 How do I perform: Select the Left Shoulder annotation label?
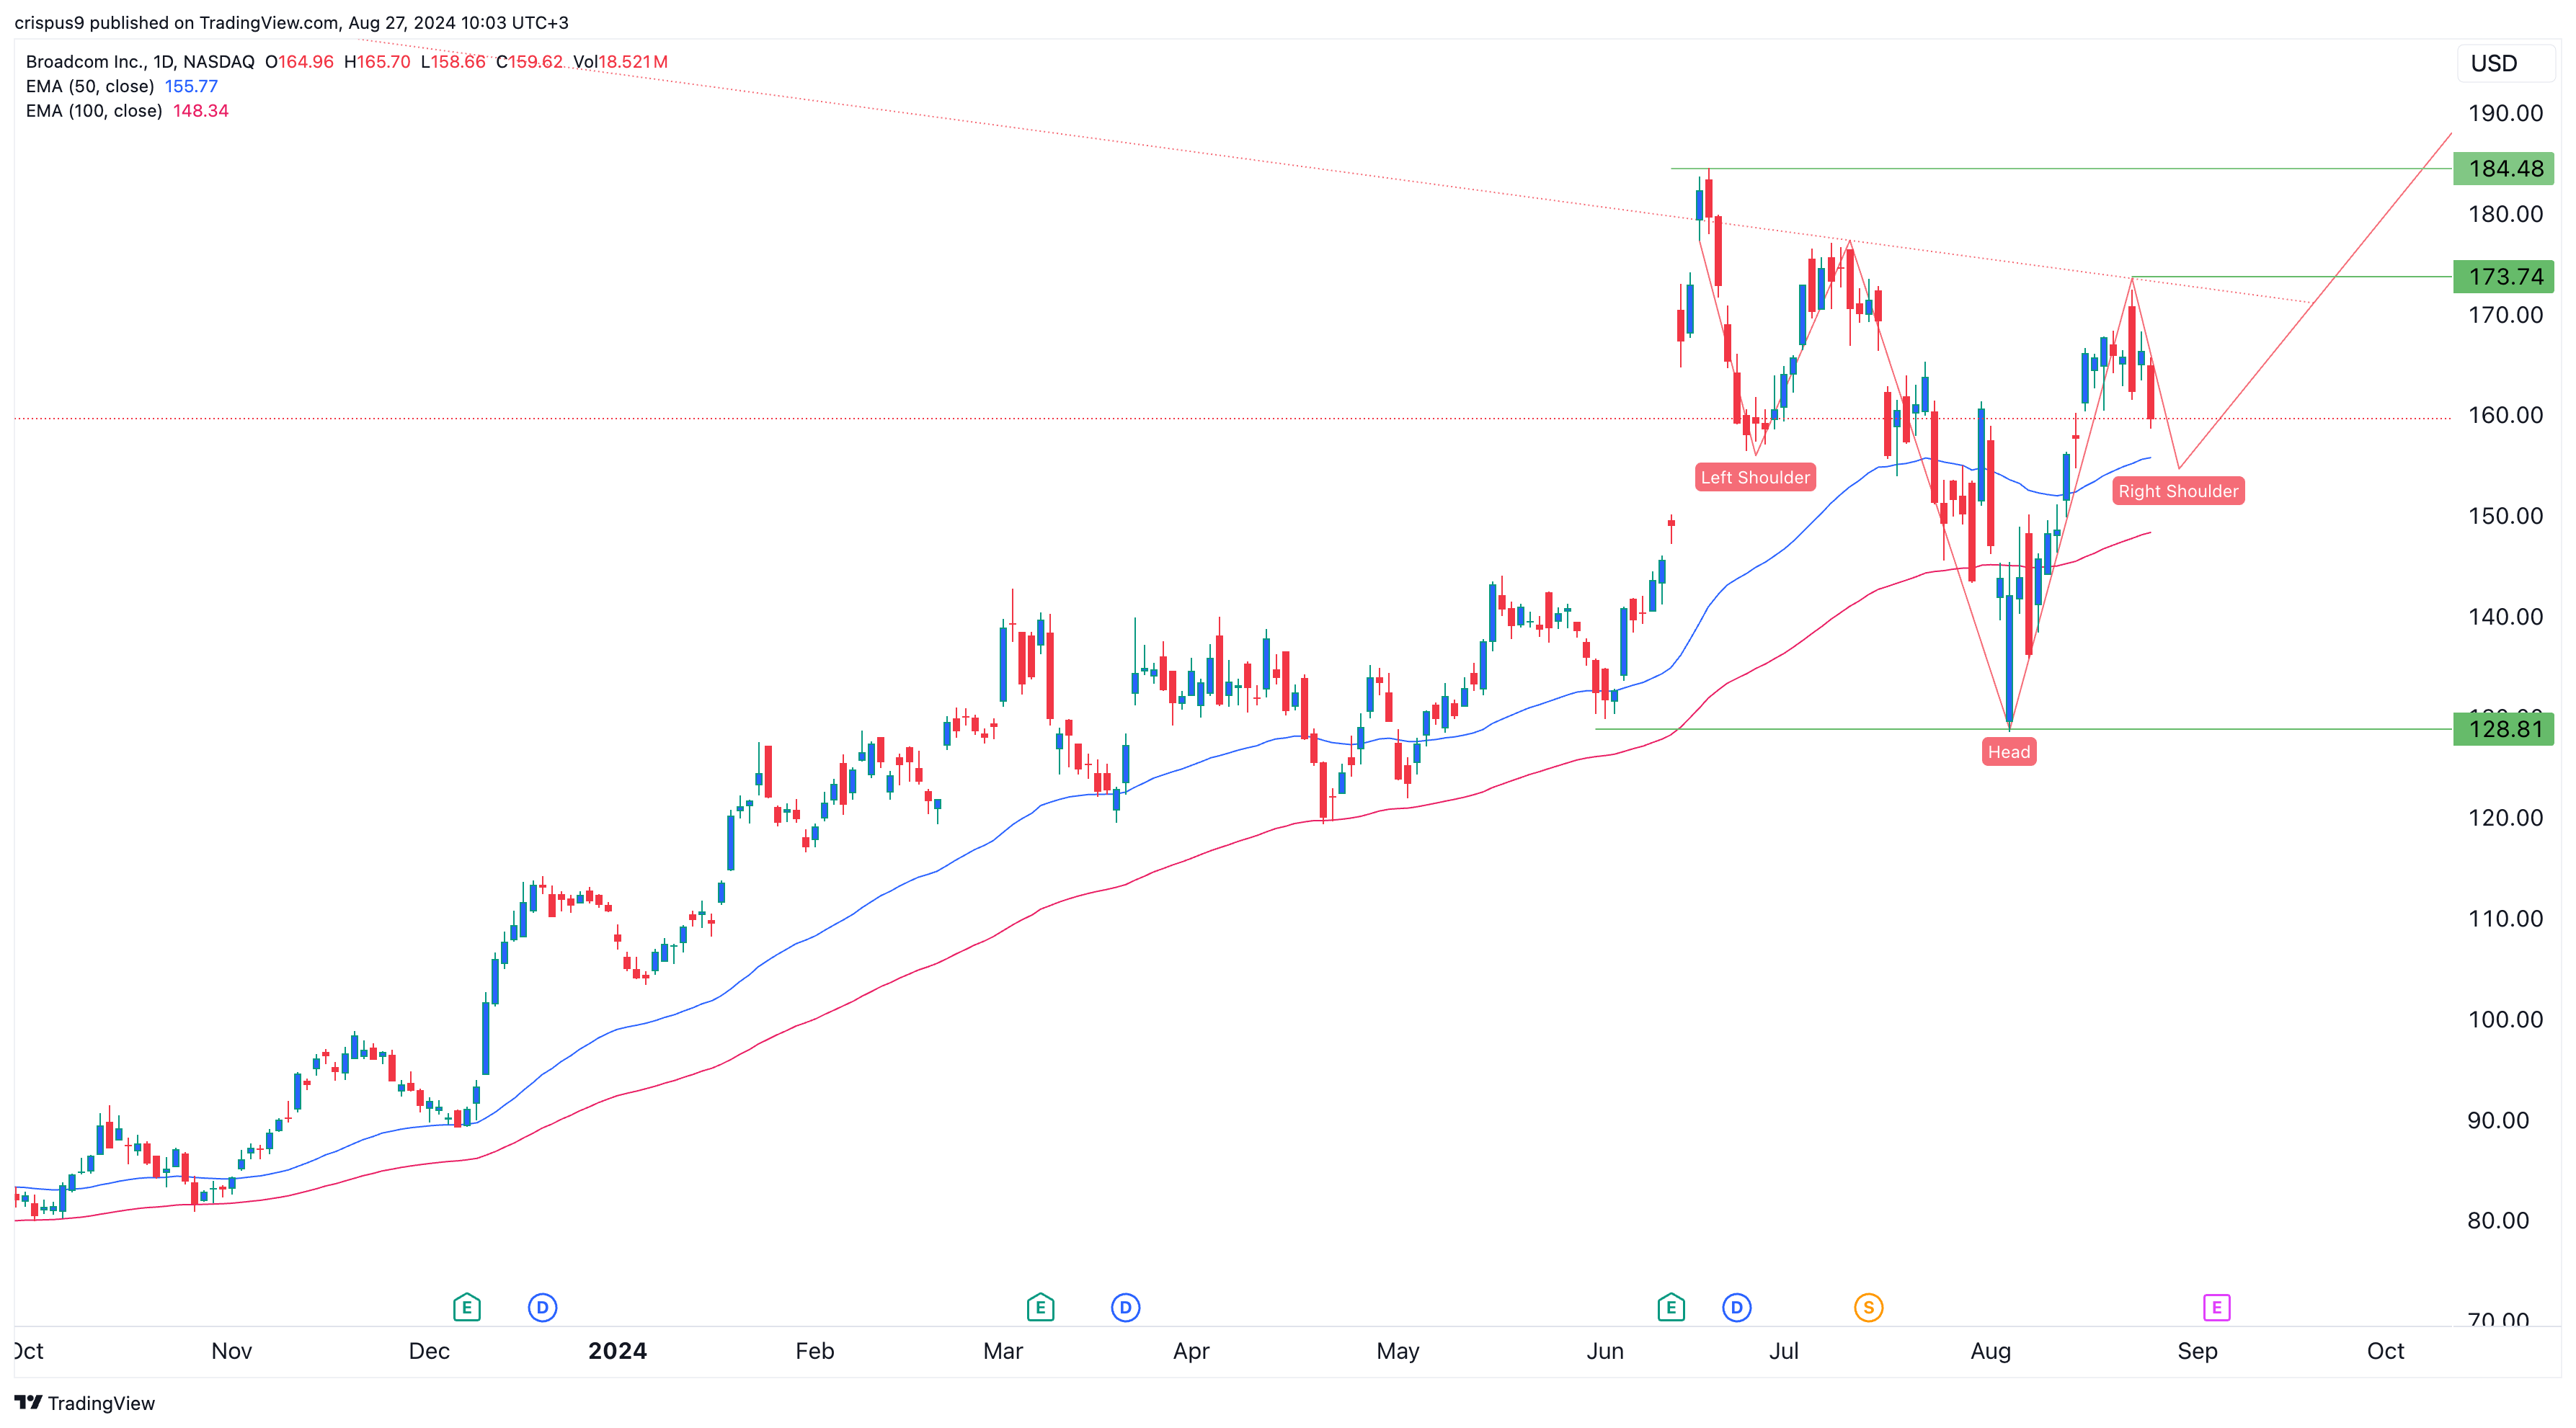1755,478
